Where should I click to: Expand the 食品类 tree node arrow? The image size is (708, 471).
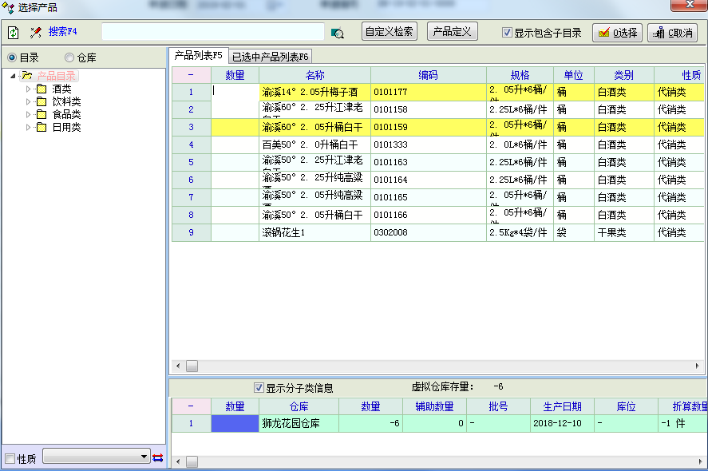pyautogui.click(x=29, y=114)
